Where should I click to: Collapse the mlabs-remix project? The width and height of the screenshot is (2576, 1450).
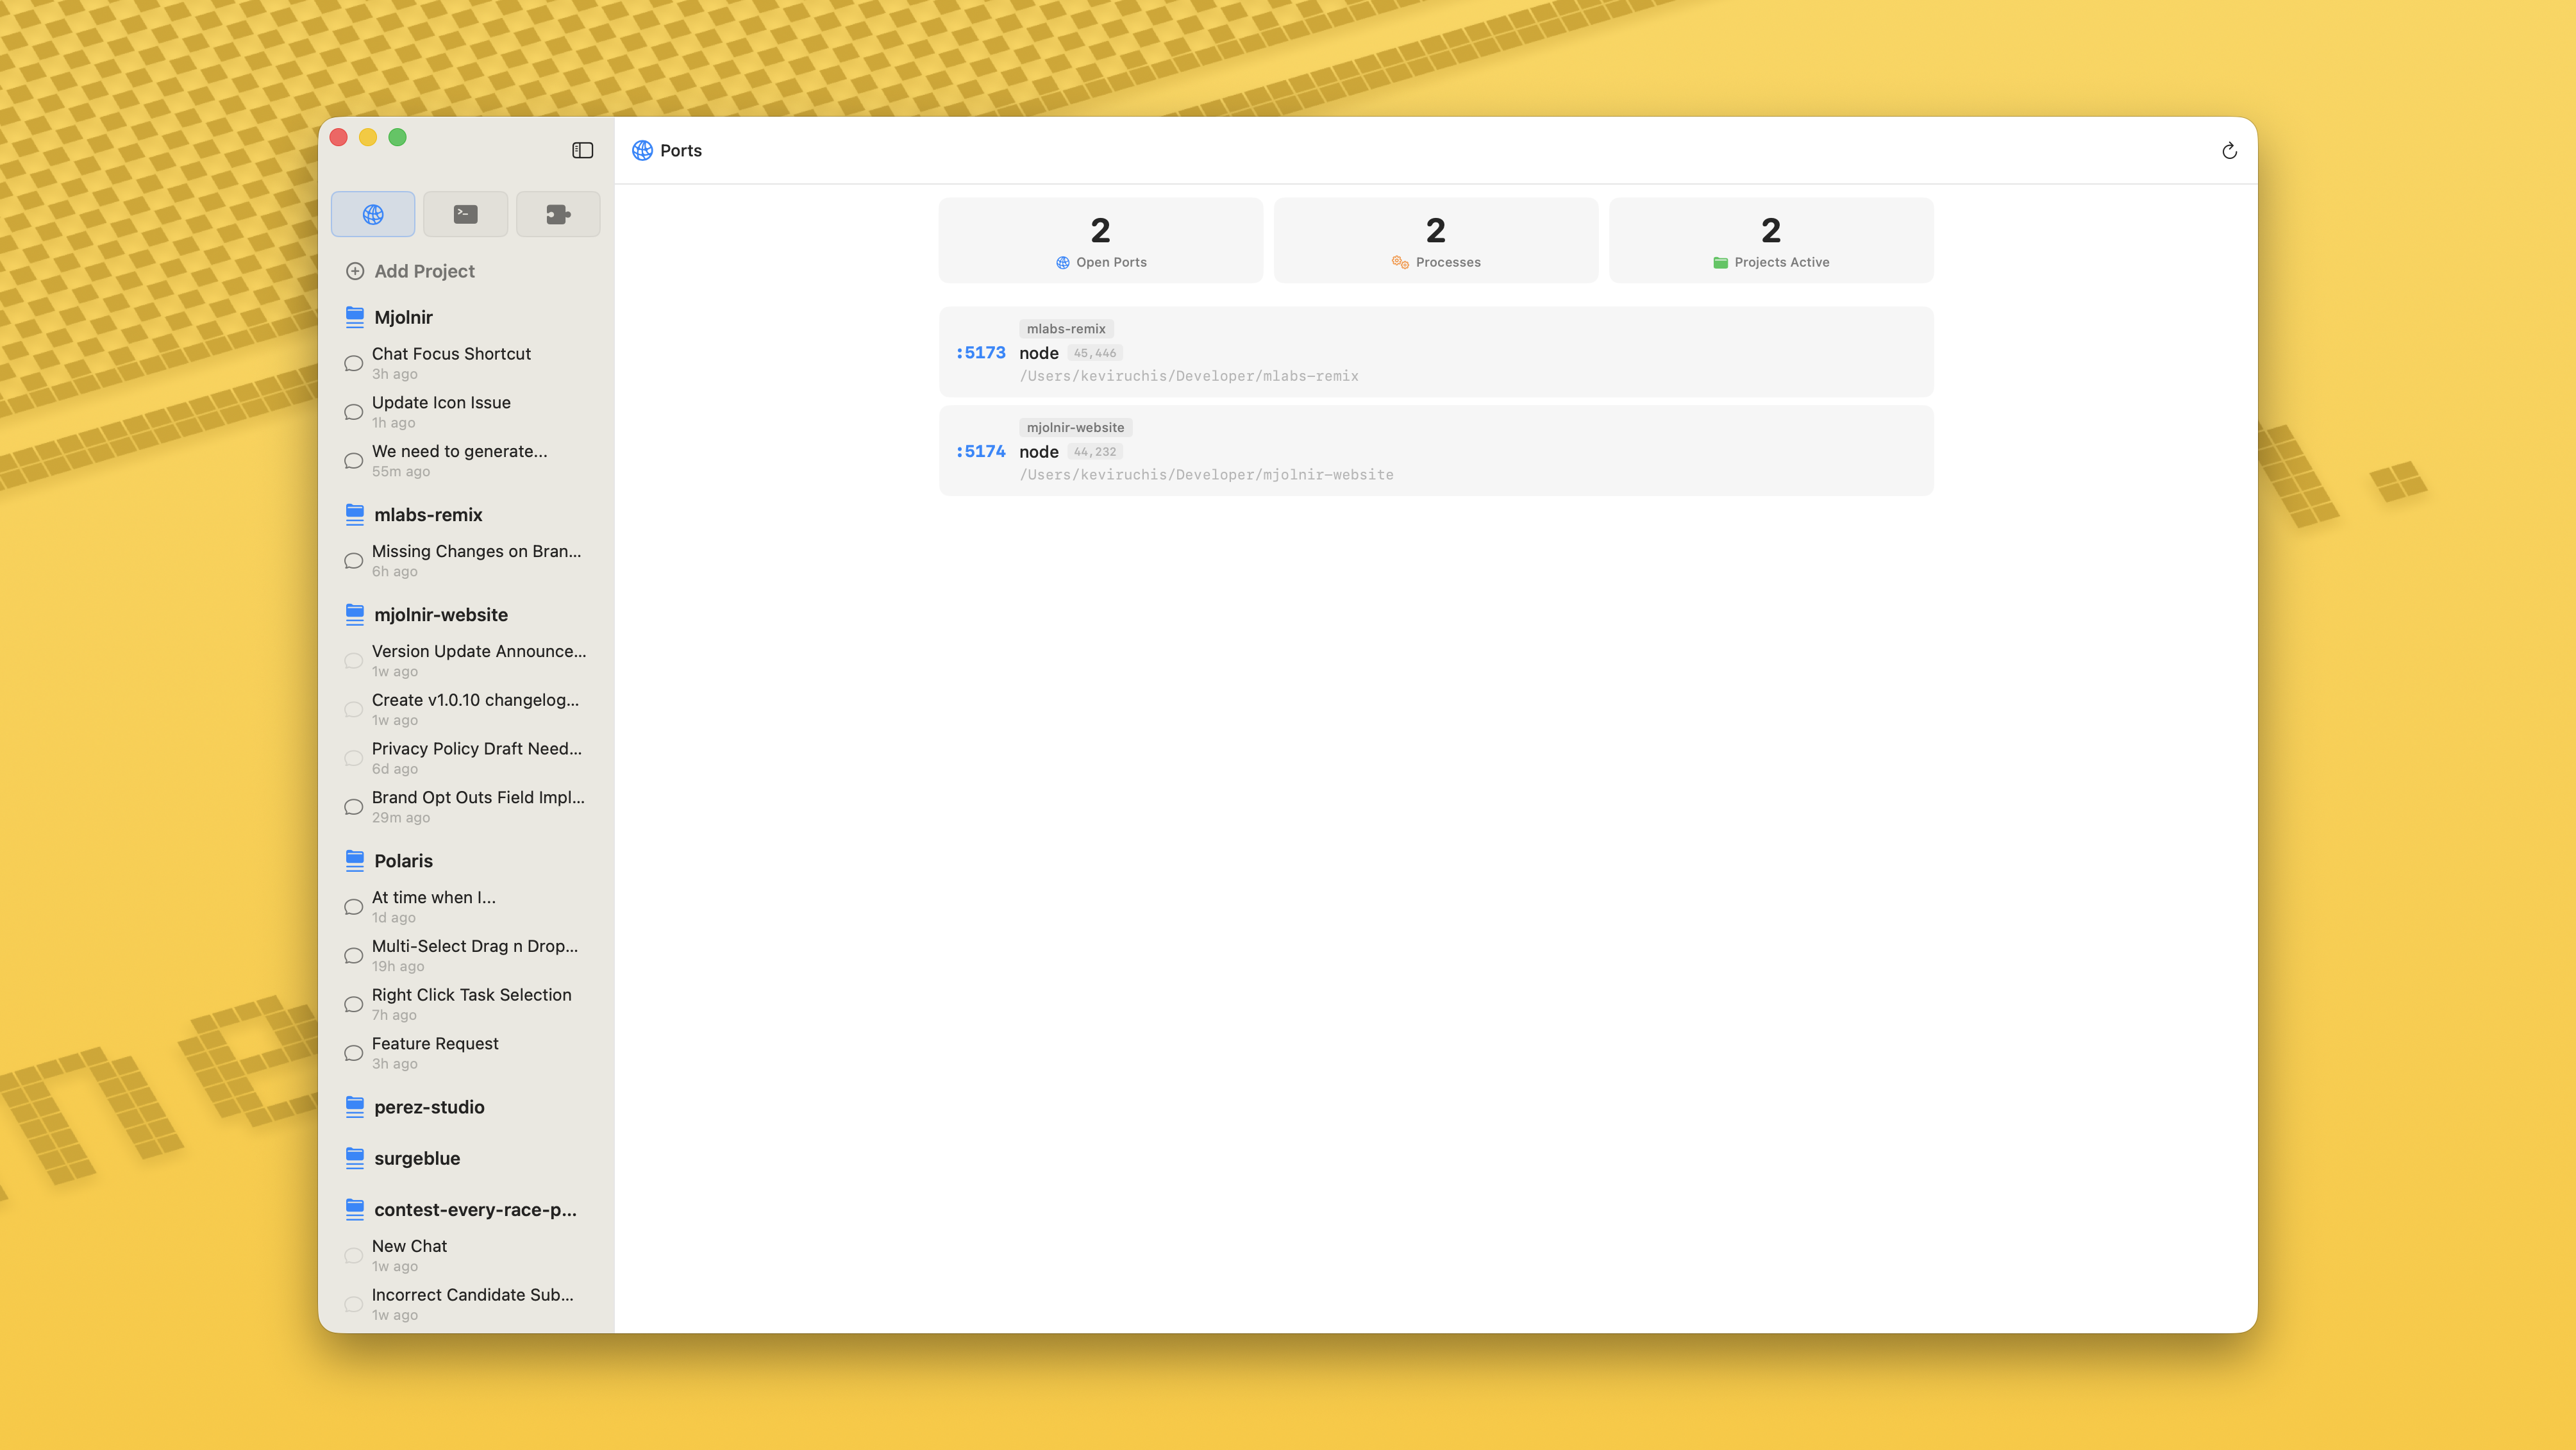(x=427, y=515)
